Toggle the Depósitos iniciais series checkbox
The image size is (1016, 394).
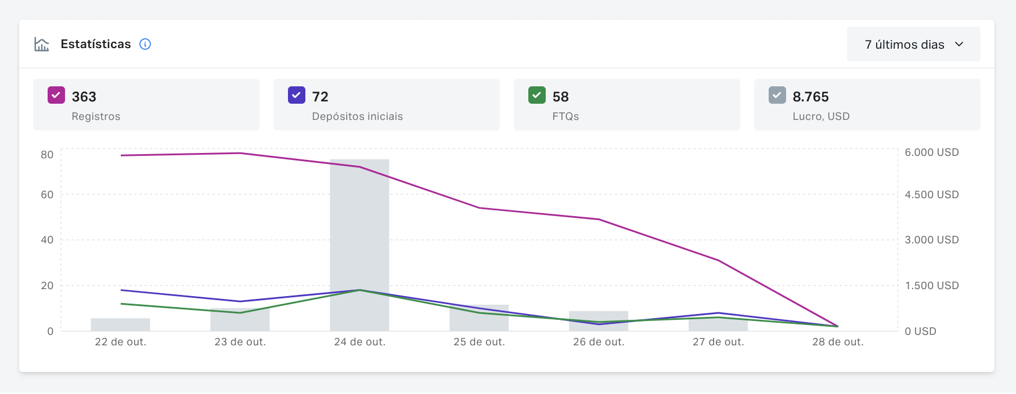tap(297, 95)
